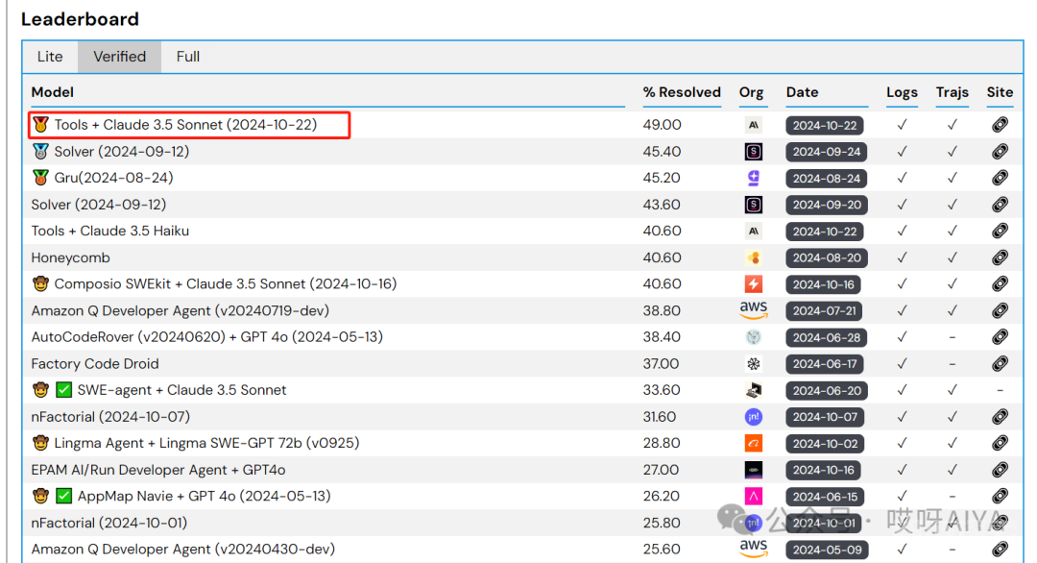Open site link for Honeycomb
This screenshot has width=1037, height=563.
1000,257
